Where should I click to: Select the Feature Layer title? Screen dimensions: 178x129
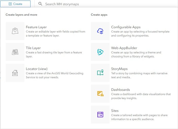click(36, 27)
